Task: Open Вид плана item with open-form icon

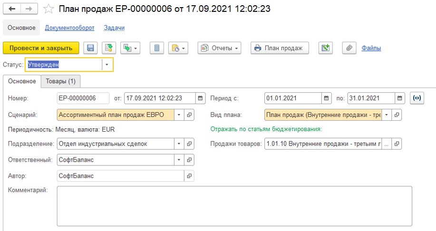Action: pos(397,115)
